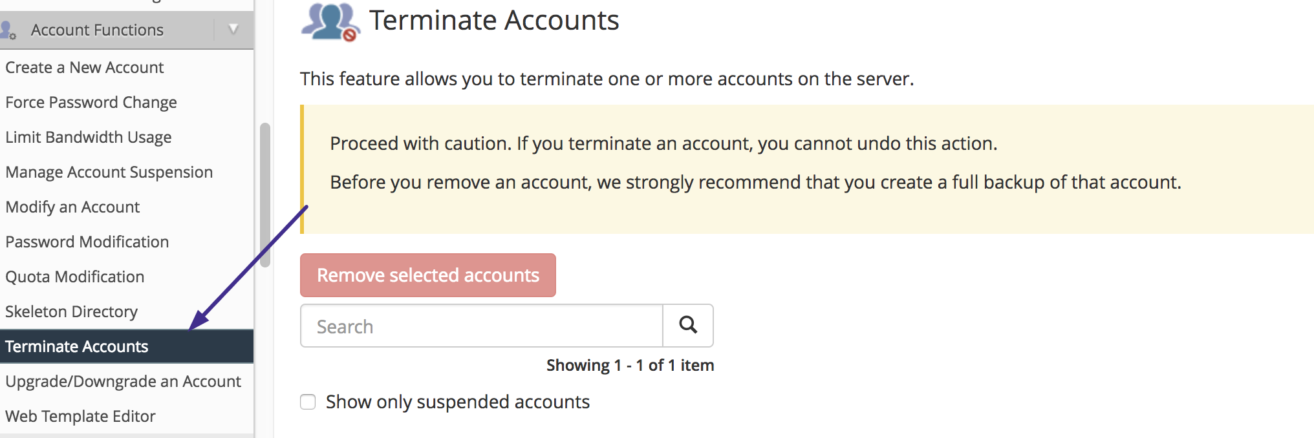Open Skeleton Directory page
1314x438 pixels.
click(x=72, y=312)
